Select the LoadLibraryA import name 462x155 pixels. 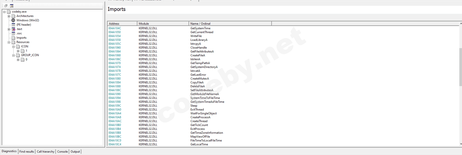pyautogui.click(x=199, y=40)
